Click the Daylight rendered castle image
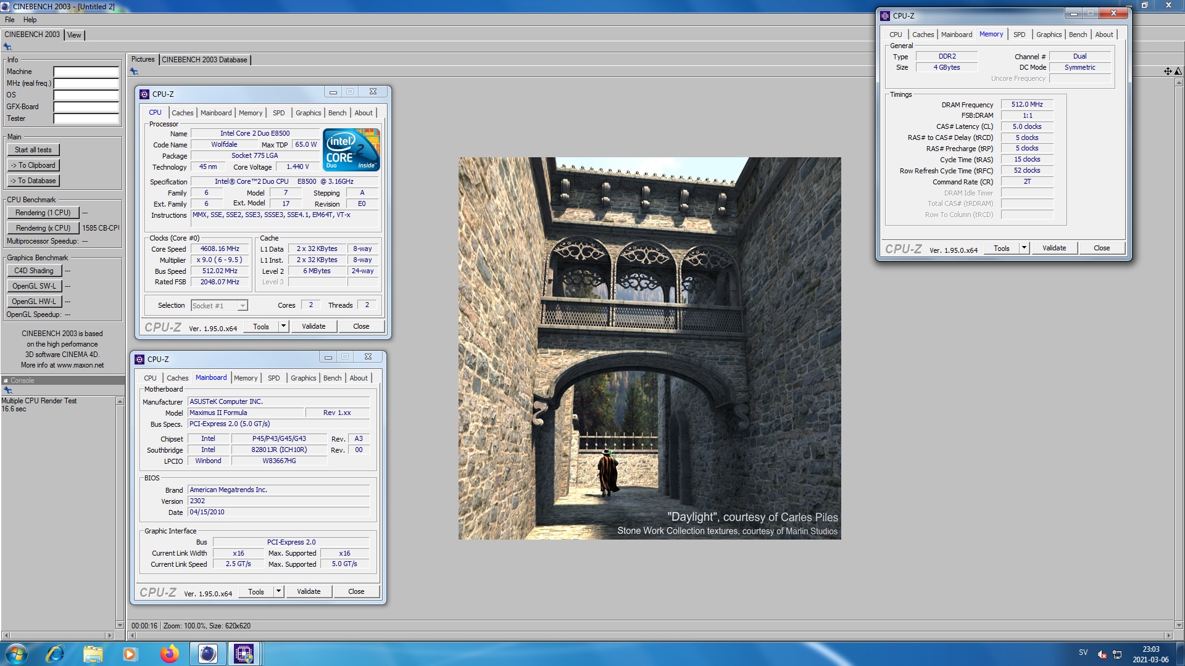This screenshot has height=666, width=1185. coord(649,348)
